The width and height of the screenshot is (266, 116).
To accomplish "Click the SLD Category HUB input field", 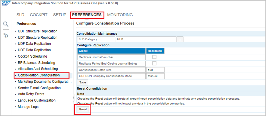I will click(146, 39).
